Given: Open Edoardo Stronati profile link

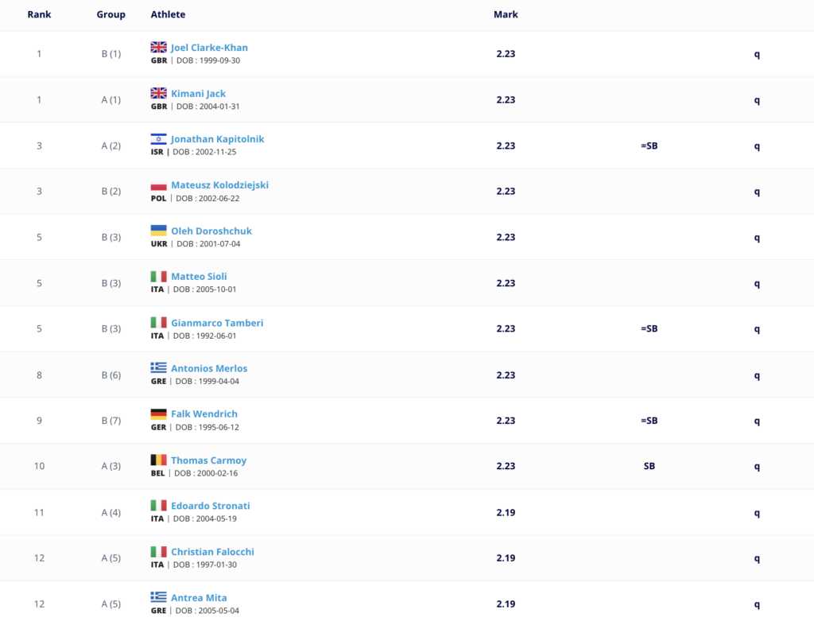Looking at the screenshot, I should click(x=210, y=506).
